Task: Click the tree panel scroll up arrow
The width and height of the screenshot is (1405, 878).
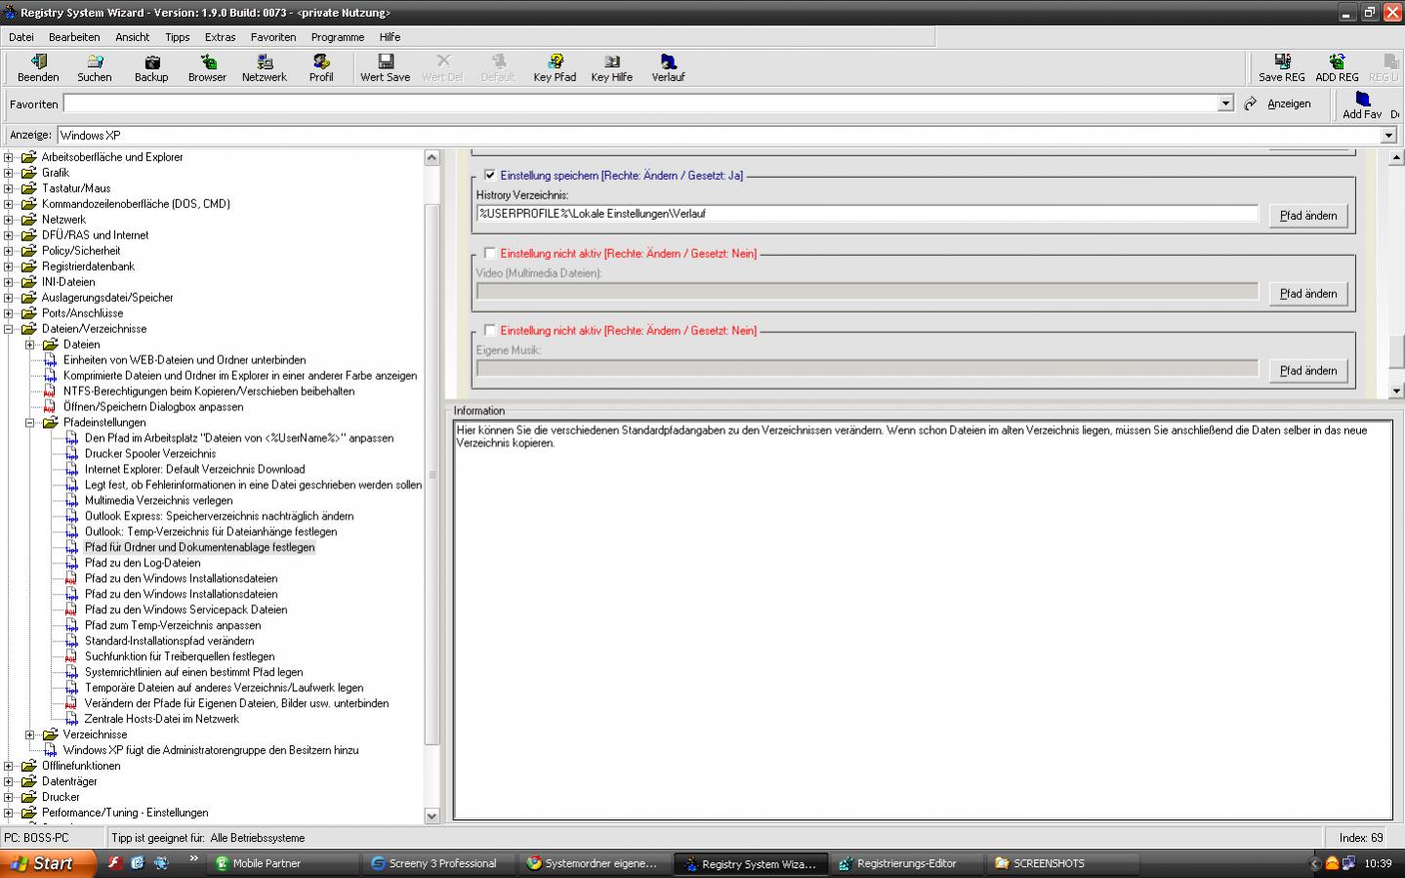Action: [x=433, y=157]
